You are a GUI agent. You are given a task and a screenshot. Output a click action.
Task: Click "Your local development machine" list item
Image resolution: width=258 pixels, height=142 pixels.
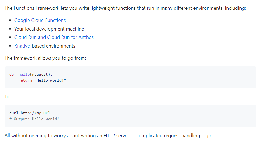(49, 29)
